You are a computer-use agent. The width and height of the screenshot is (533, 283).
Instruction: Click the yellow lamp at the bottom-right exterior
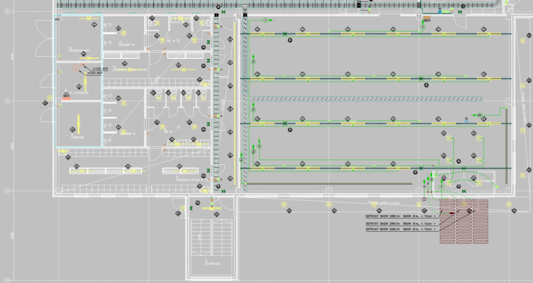pyautogui.click(x=509, y=205)
